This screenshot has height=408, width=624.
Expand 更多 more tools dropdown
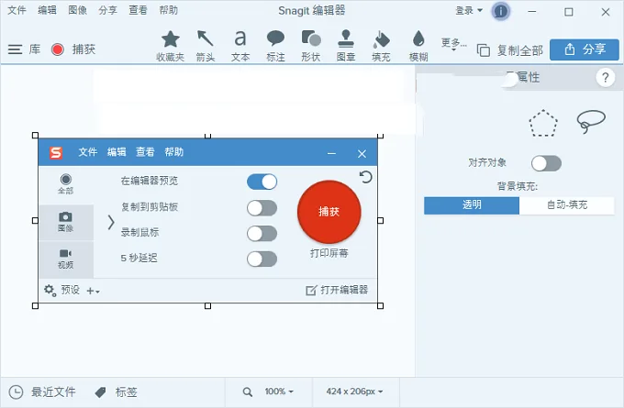pos(453,45)
